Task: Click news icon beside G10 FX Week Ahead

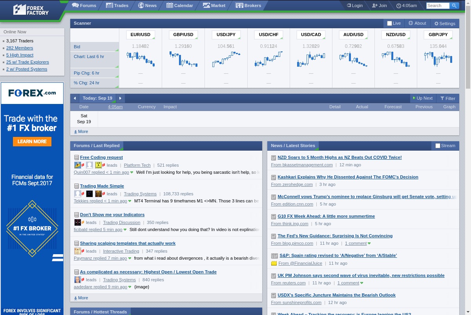Action: pyautogui.click(x=274, y=217)
